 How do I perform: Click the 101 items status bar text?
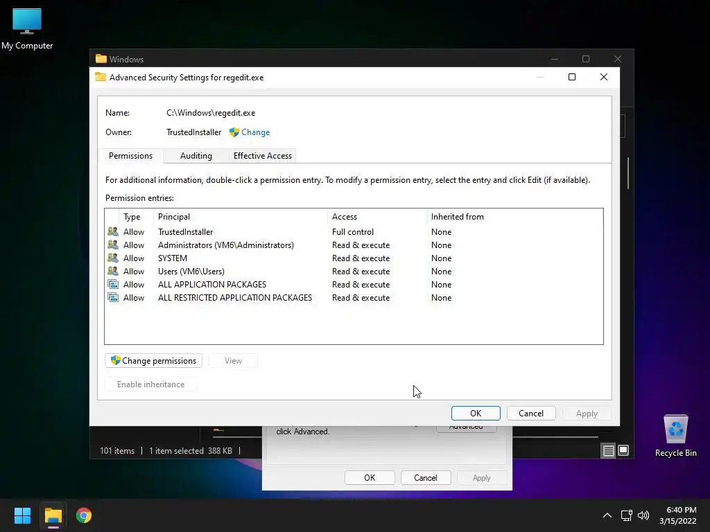[116, 450]
